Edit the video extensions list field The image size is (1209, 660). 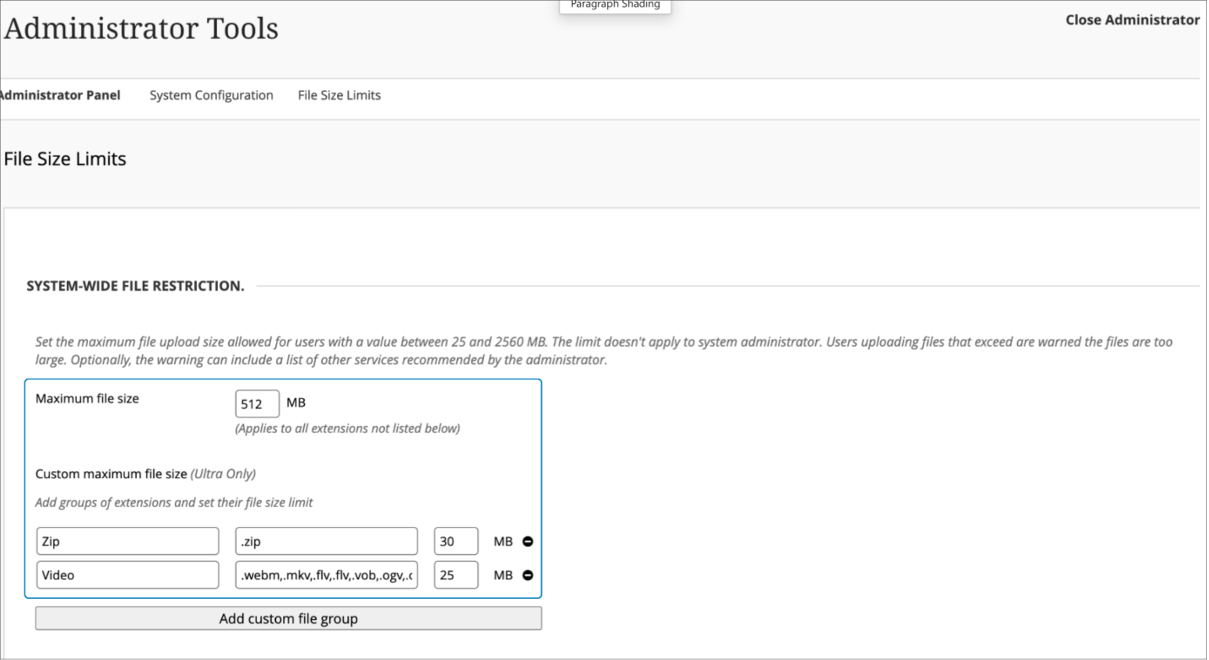click(326, 575)
